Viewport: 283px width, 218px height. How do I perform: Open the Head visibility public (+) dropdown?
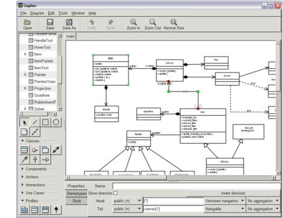[127, 201]
